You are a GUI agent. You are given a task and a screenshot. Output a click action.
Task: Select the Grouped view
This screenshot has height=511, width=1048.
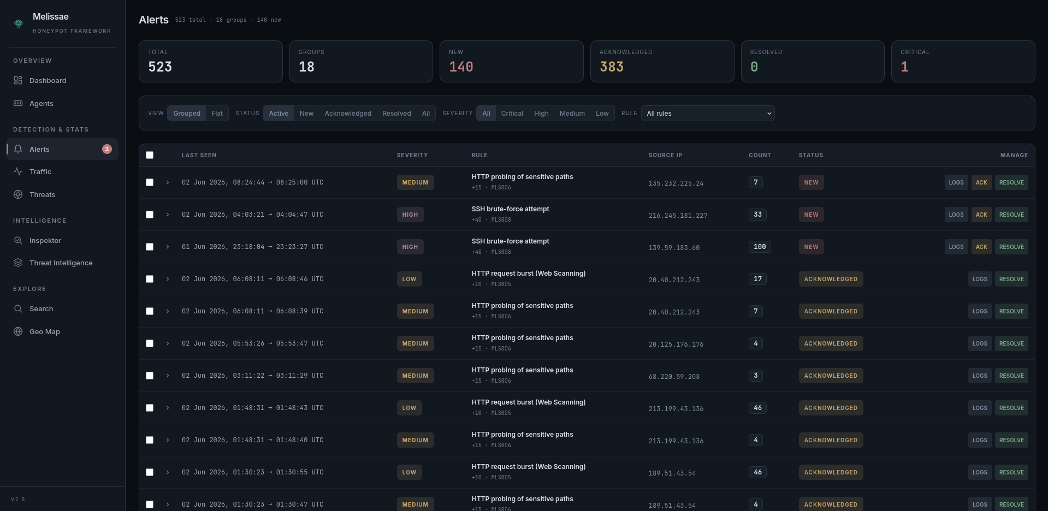187,113
